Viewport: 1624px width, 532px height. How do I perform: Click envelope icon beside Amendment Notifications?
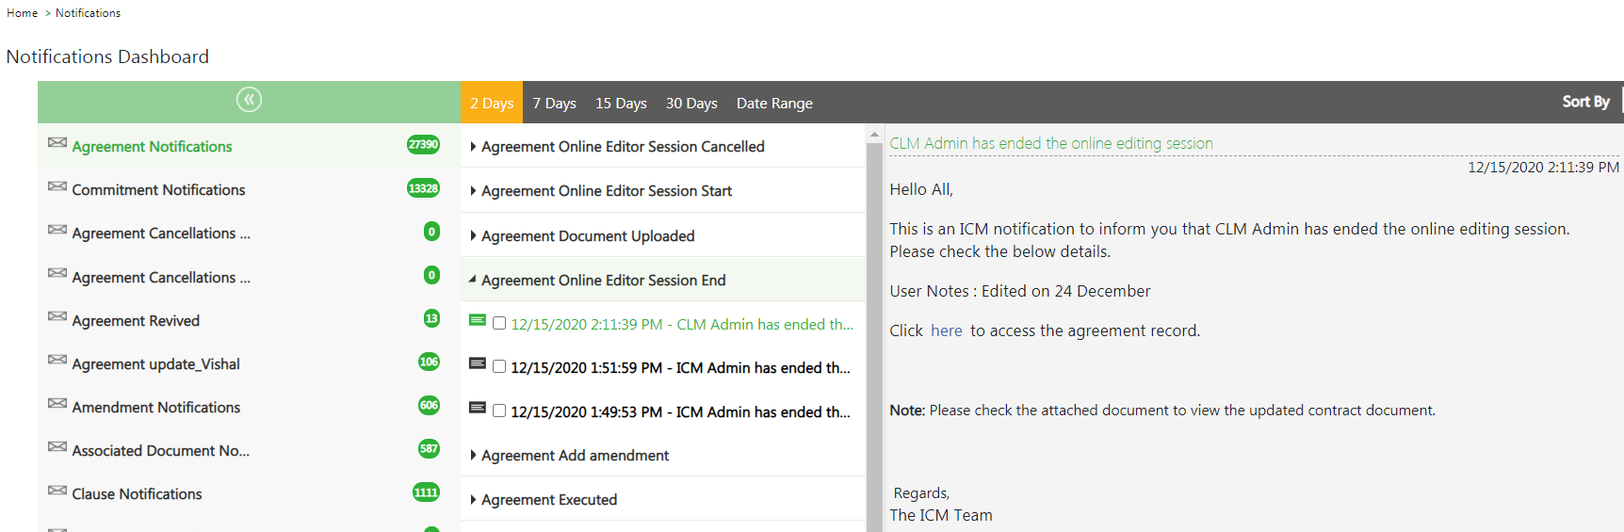click(x=57, y=403)
